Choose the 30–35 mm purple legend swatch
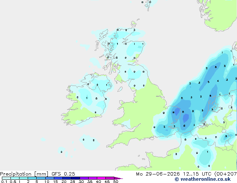Image resolution: width=237 pixels, height=183 pixels. [x=84, y=178]
